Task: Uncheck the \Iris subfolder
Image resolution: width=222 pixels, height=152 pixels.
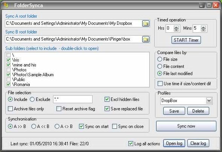Action: click(9, 60)
